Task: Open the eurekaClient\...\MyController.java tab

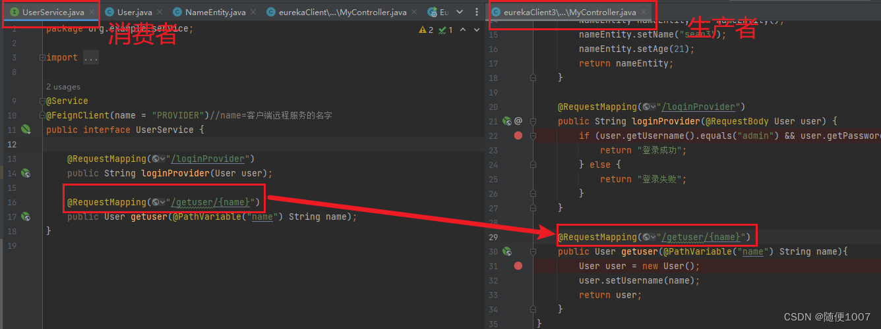Action: [343, 13]
